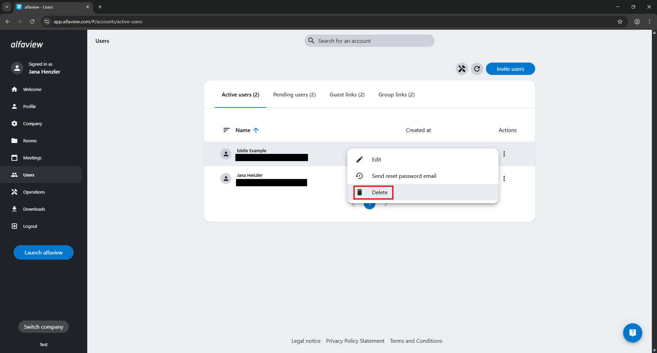Switch to Pending users tab
The height and width of the screenshot is (353, 657).
(294, 95)
